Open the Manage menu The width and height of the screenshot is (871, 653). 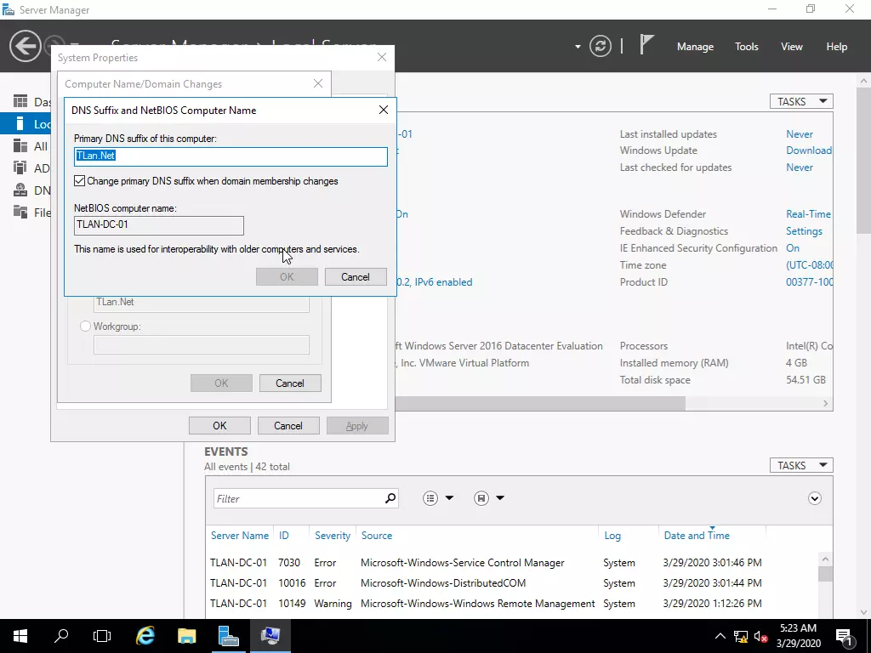tap(695, 47)
